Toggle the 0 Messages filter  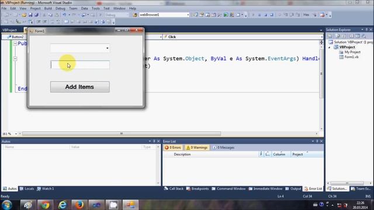tap(223, 148)
